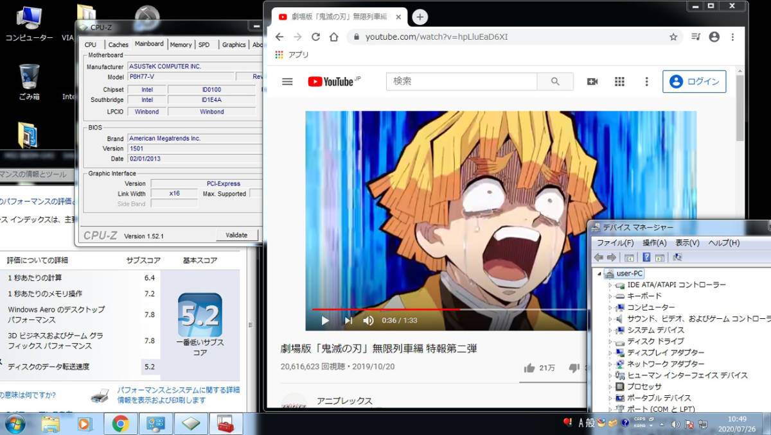Skip to next video

coord(348,320)
